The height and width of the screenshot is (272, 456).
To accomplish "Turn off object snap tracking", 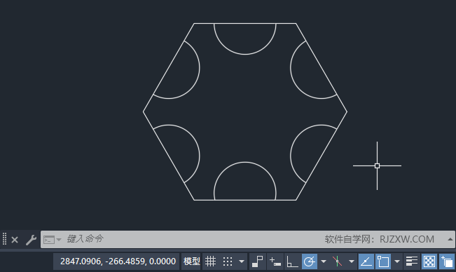I will [x=366, y=261].
